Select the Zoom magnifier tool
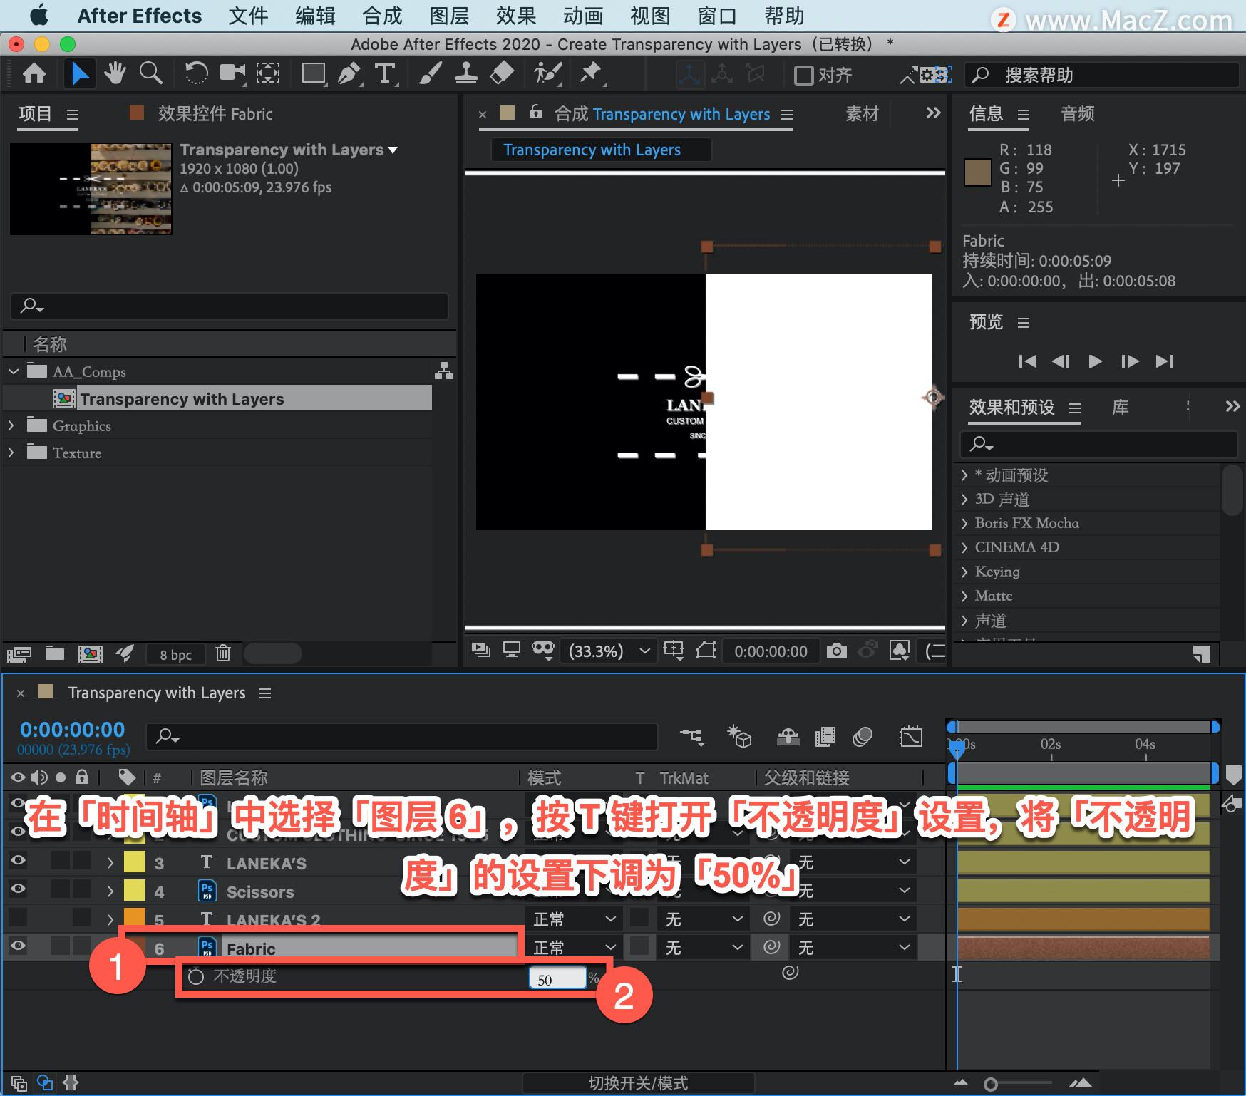Viewport: 1246px width, 1096px height. click(150, 73)
